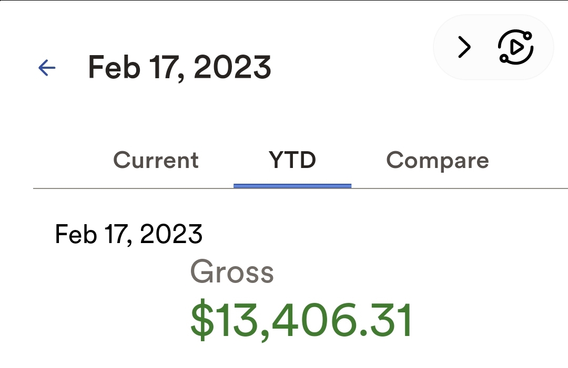Switch to the Current tab
The height and width of the screenshot is (368, 568).
click(x=156, y=160)
